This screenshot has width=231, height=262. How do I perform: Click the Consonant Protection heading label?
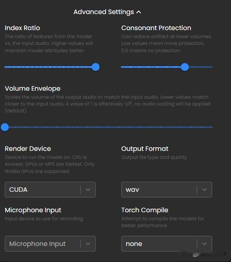(156, 28)
